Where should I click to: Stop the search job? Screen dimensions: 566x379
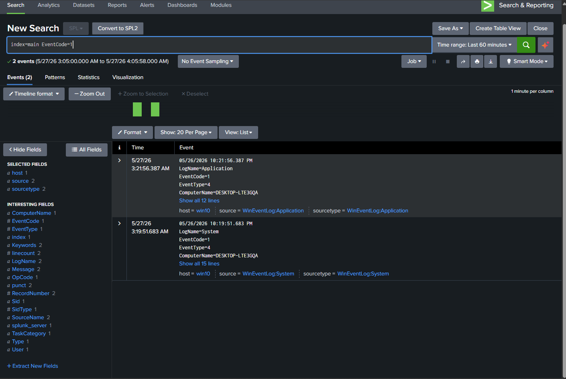point(448,61)
